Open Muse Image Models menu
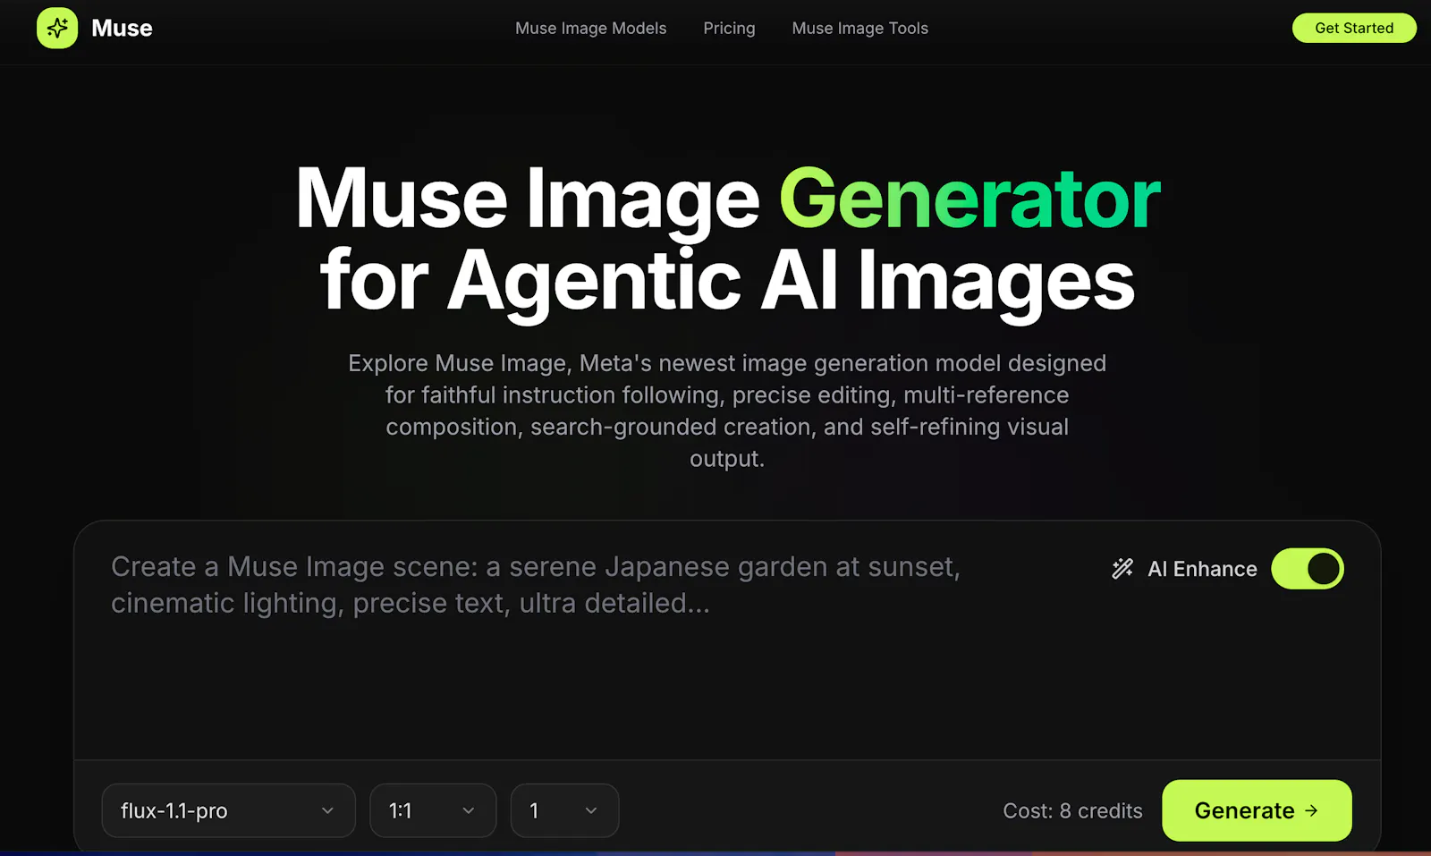This screenshot has width=1431, height=856. point(590,28)
